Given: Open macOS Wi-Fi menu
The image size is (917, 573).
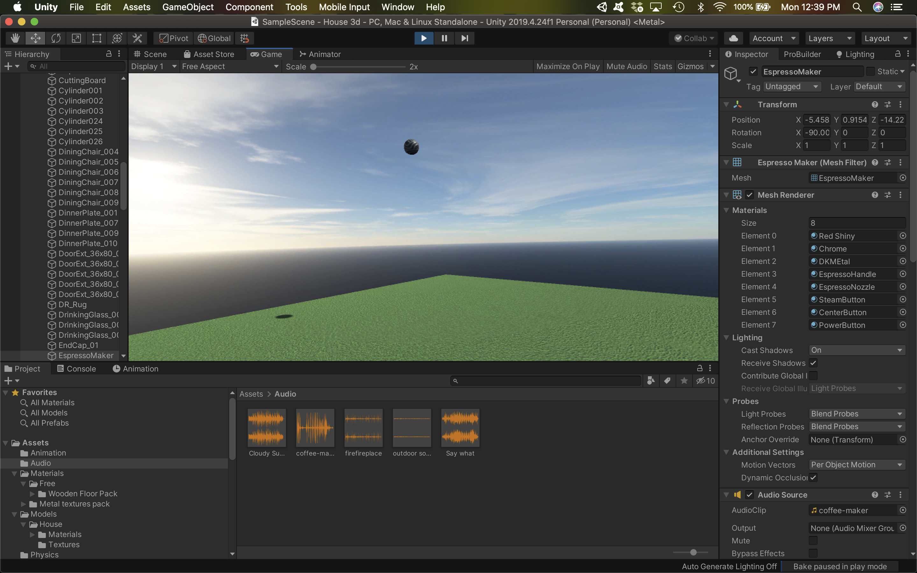Looking at the screenshot, I should [719, 7].
